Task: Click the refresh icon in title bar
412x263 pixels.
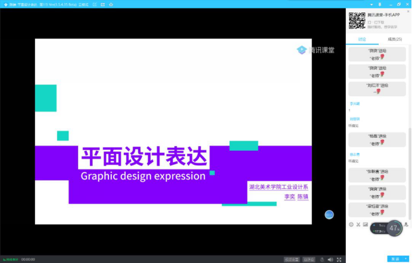Action: click(x=112, y=4)
